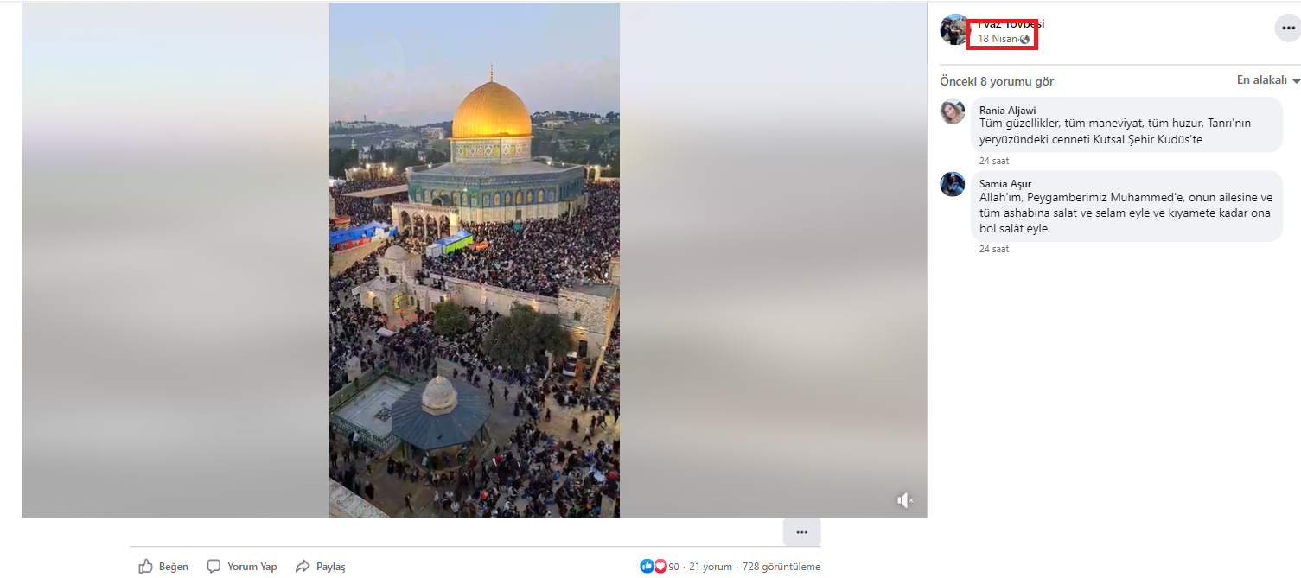Click the red heart reaction icon
The image size is (1301, 578).
pyautogui.click(x=660, y=567)
